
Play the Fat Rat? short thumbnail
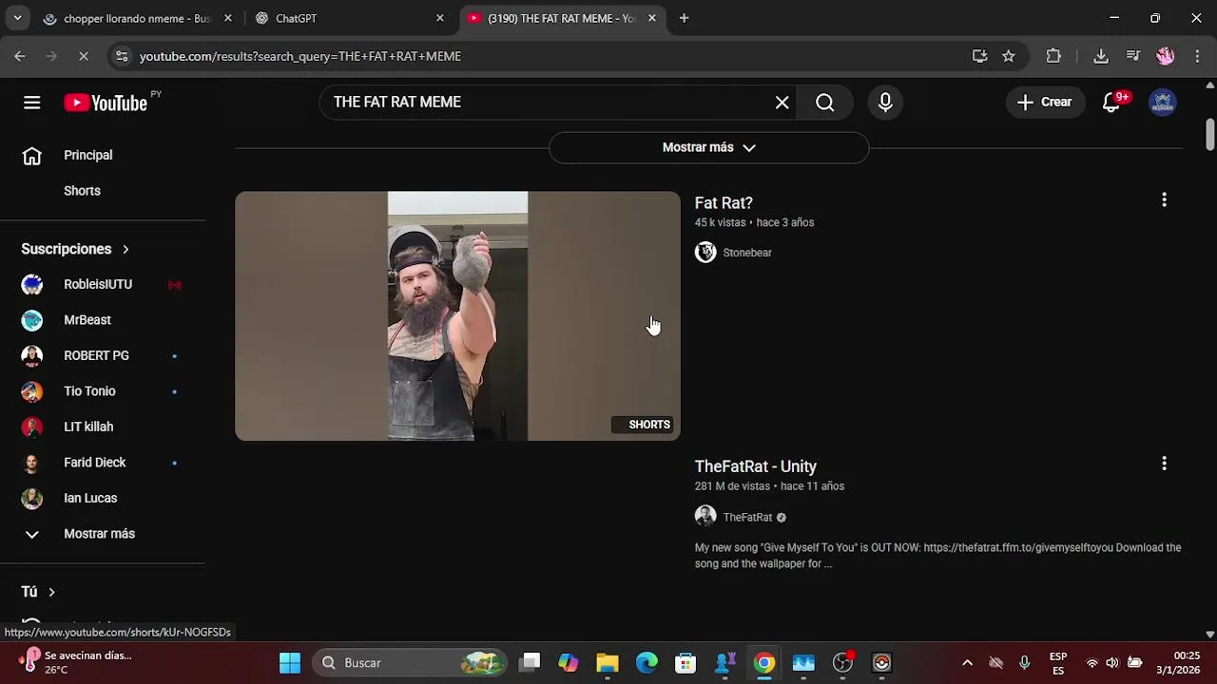[x=457, y=316]
